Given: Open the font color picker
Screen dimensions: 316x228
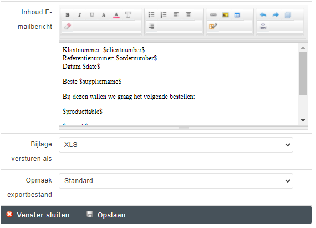Looking at the screenshot, I should (x=116, y=15).
